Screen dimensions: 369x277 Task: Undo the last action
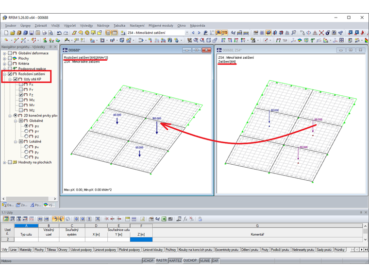59,33
